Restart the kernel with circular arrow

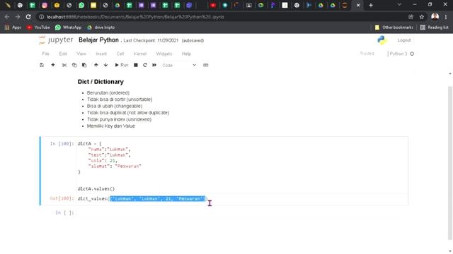coord(145,65)
